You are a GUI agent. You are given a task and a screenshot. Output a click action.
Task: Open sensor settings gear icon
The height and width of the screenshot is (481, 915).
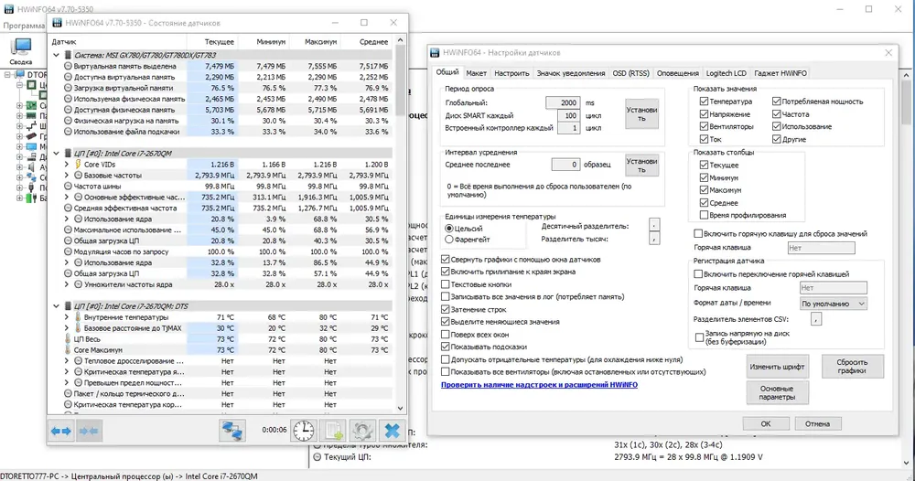pos(362,431)
